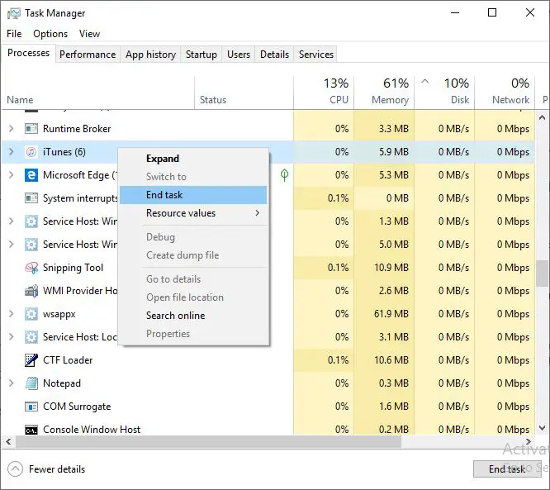
Task: Click the End task button at bottom
Action: click(507, 469)
